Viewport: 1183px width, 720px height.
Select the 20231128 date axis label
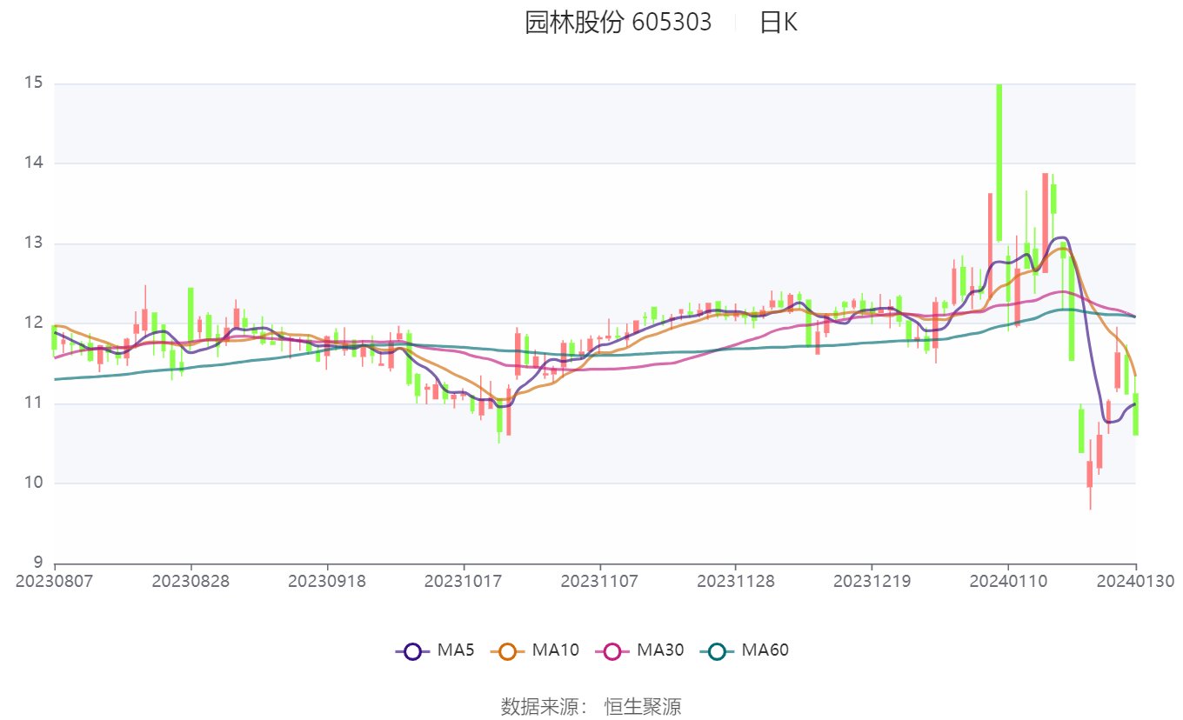pyautogui.click(x=736, y=581)
